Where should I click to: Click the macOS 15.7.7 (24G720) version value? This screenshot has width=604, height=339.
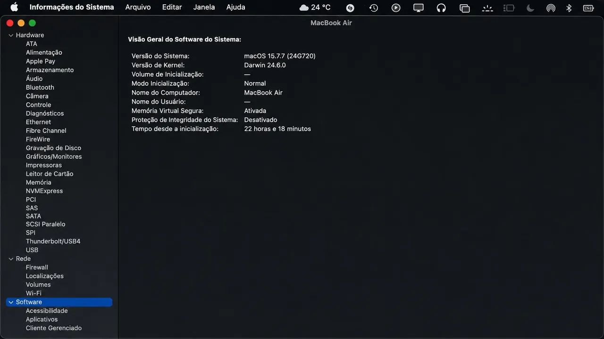point(280,56)
